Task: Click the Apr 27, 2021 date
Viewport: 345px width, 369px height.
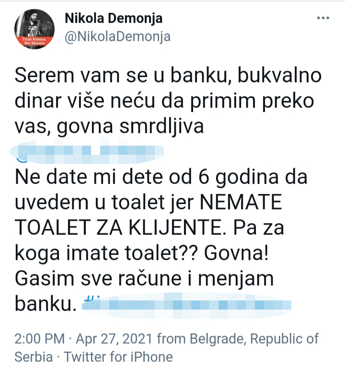Action: click(x=114, y=339)
